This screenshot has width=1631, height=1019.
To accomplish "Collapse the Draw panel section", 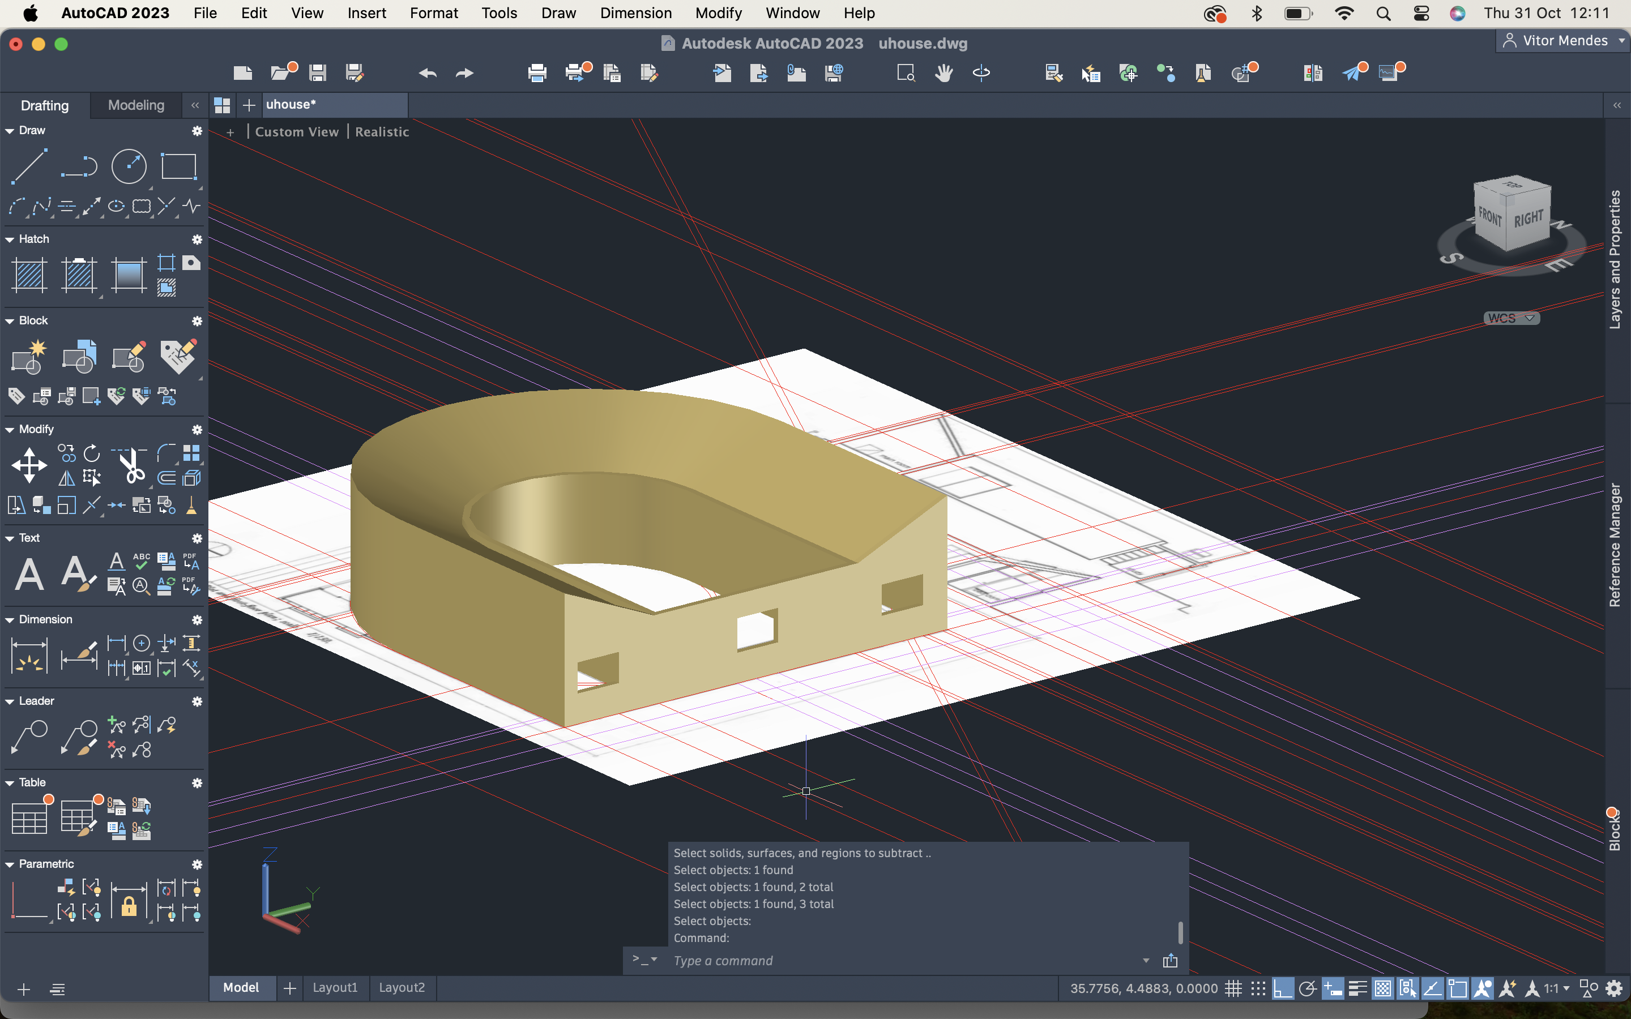I will 10,131.
